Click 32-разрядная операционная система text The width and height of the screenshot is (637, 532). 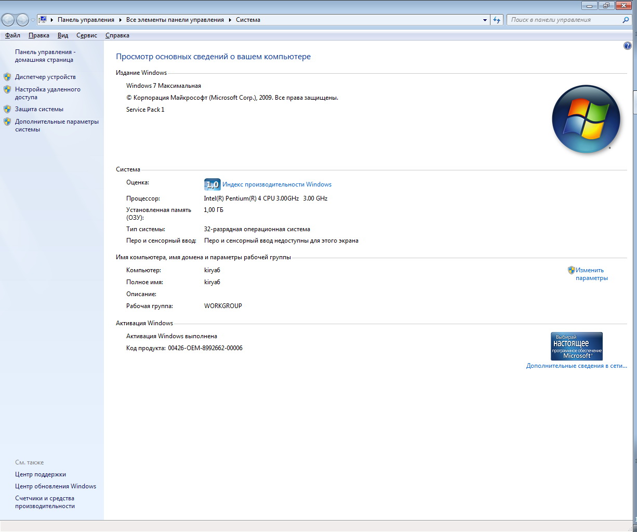(257, 229)
